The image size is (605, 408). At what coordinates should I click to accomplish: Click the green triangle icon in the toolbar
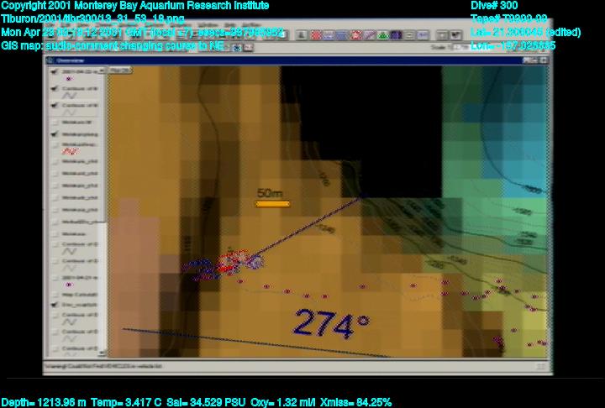coord(382,35)
